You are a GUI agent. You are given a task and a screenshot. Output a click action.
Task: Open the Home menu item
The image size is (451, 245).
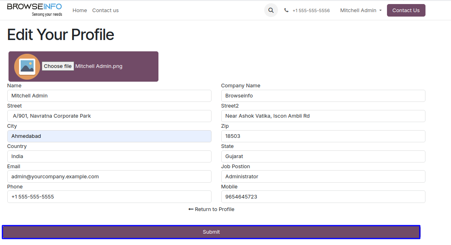[80, 11]
